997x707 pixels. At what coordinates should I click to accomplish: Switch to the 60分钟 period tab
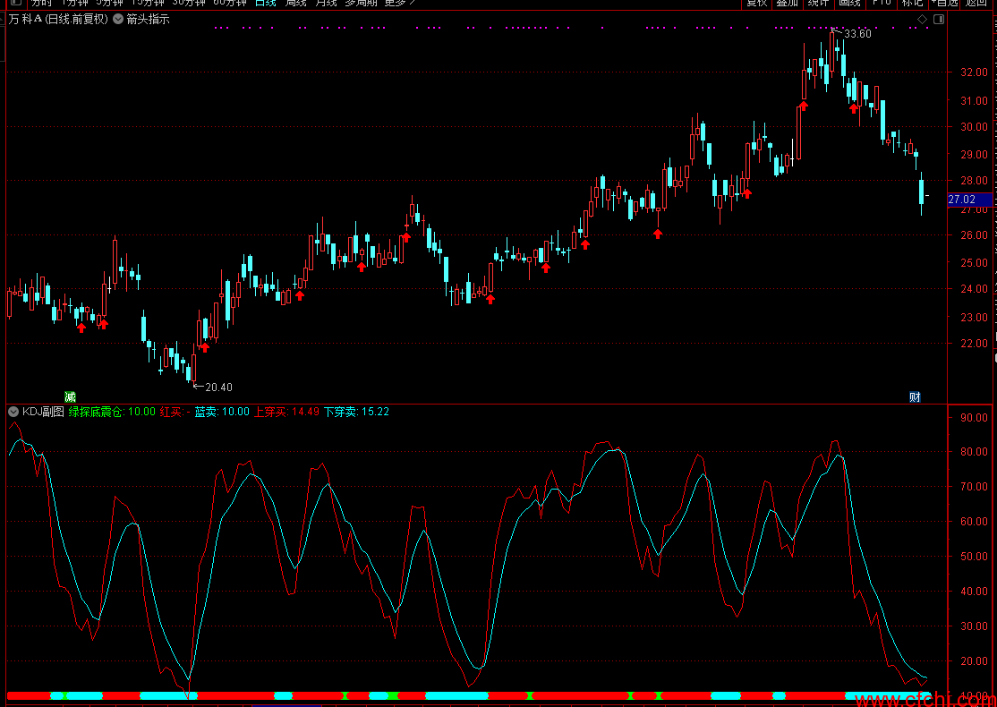[x=229, y=3]
